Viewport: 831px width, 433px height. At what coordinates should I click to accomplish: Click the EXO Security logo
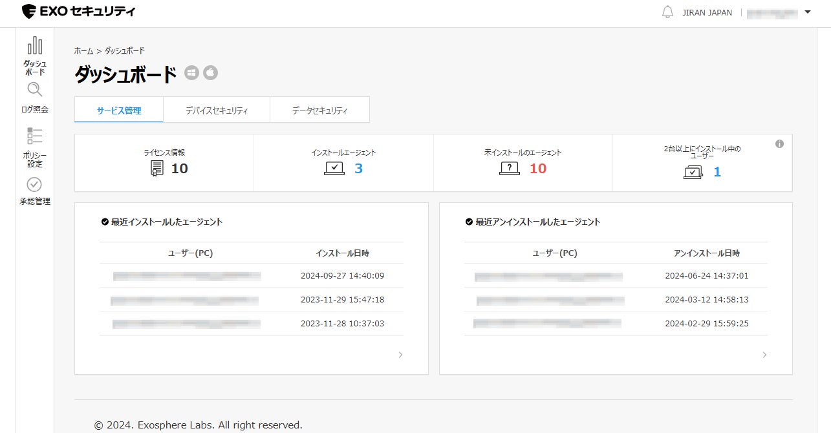(x=78, y=12)
